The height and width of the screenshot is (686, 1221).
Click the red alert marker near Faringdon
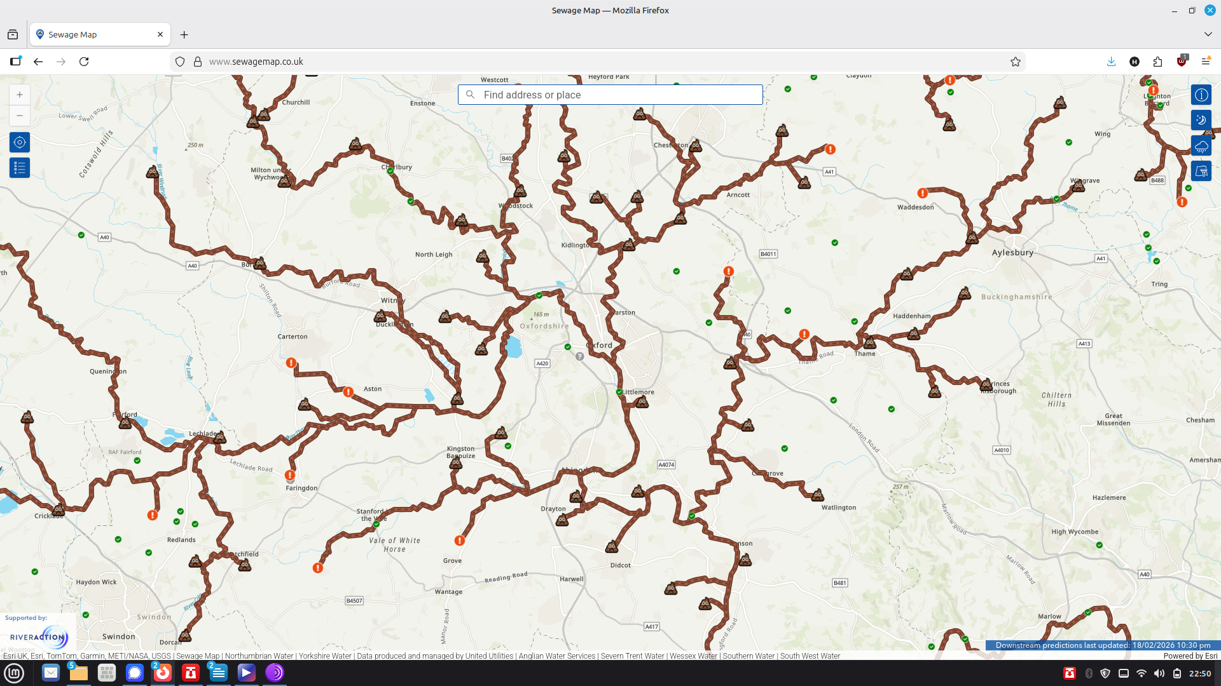[290, 475]
